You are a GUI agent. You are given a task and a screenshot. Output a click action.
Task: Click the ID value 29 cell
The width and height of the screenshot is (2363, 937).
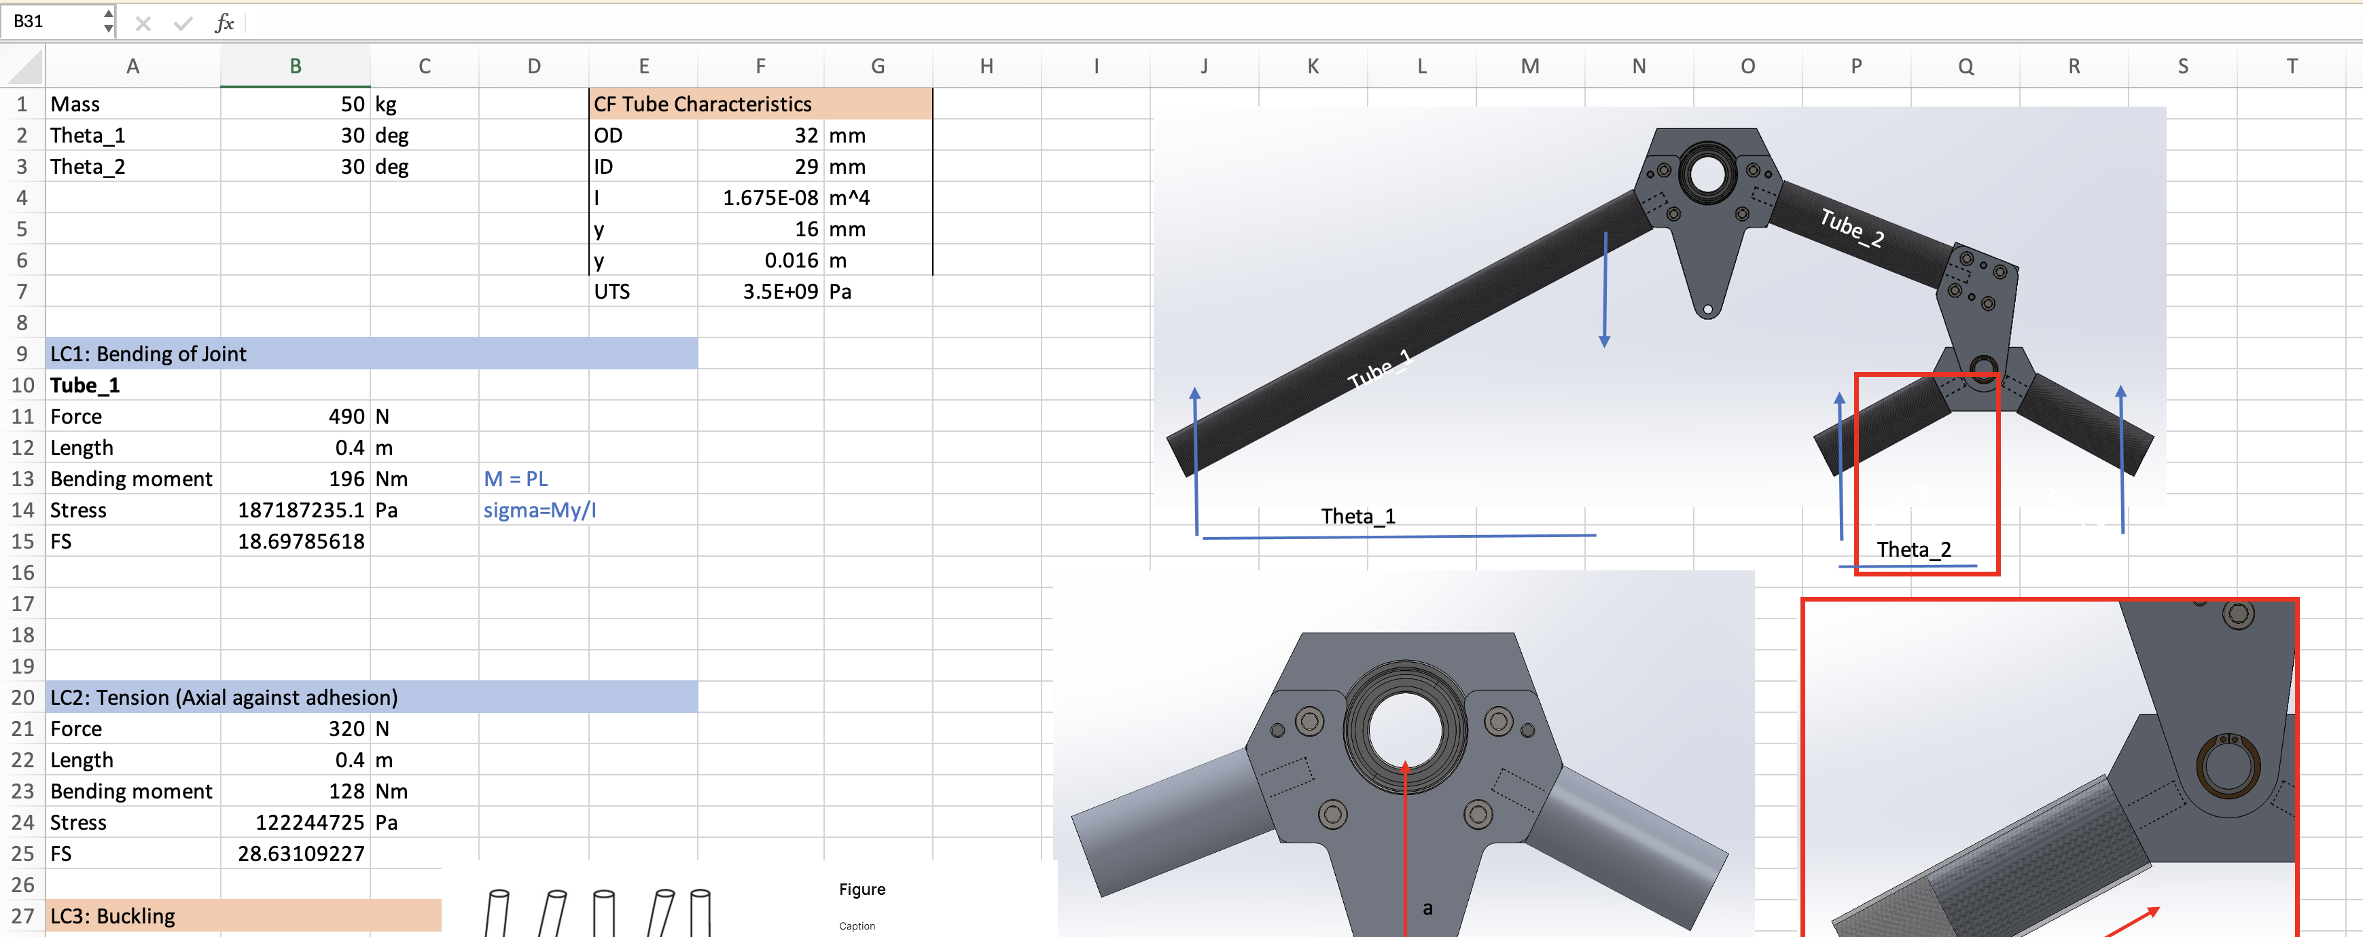[760, 166]
